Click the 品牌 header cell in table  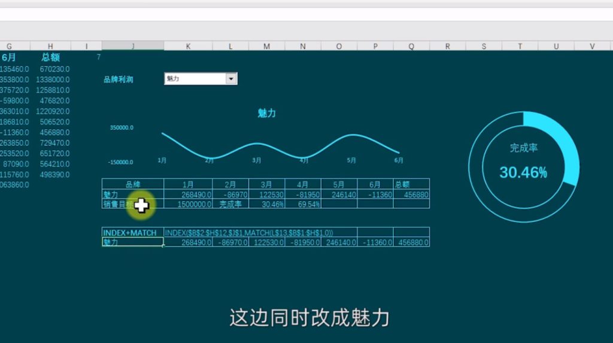point(132,184)
